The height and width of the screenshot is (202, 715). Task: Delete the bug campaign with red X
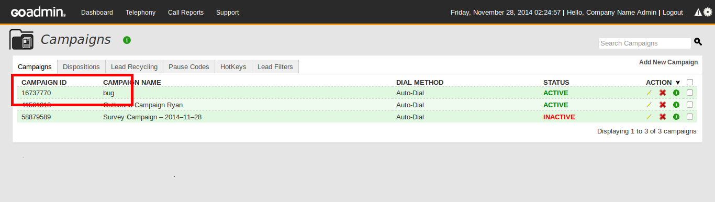point(663,93)
